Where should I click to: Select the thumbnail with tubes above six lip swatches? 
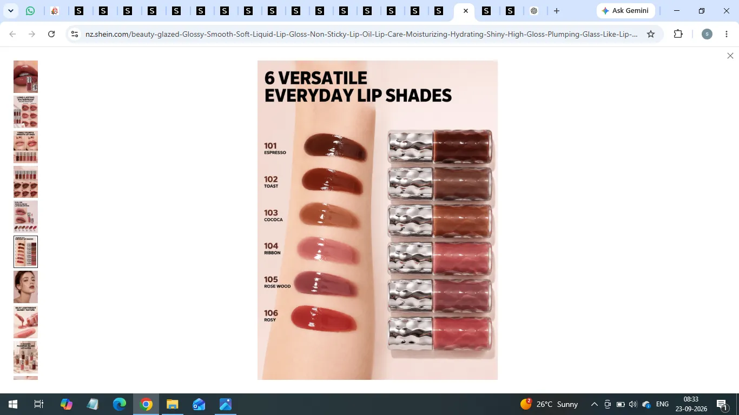pos(25,182)
